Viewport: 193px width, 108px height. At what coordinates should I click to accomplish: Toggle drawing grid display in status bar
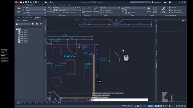[x=128, y=106]
